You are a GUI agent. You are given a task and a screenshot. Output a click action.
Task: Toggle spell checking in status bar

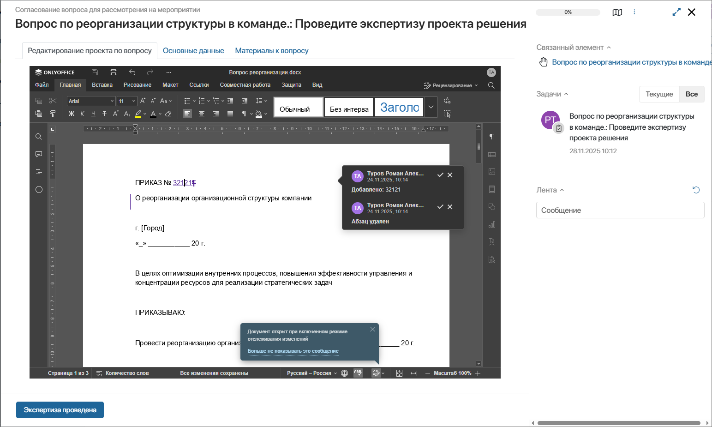pyautogui.click(x=358, y=373)
